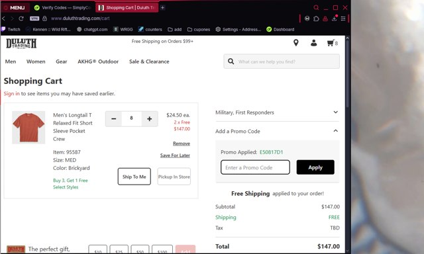Open the cupones bookmarks folder
Screen dimensions: 424x254
(199, 29)
